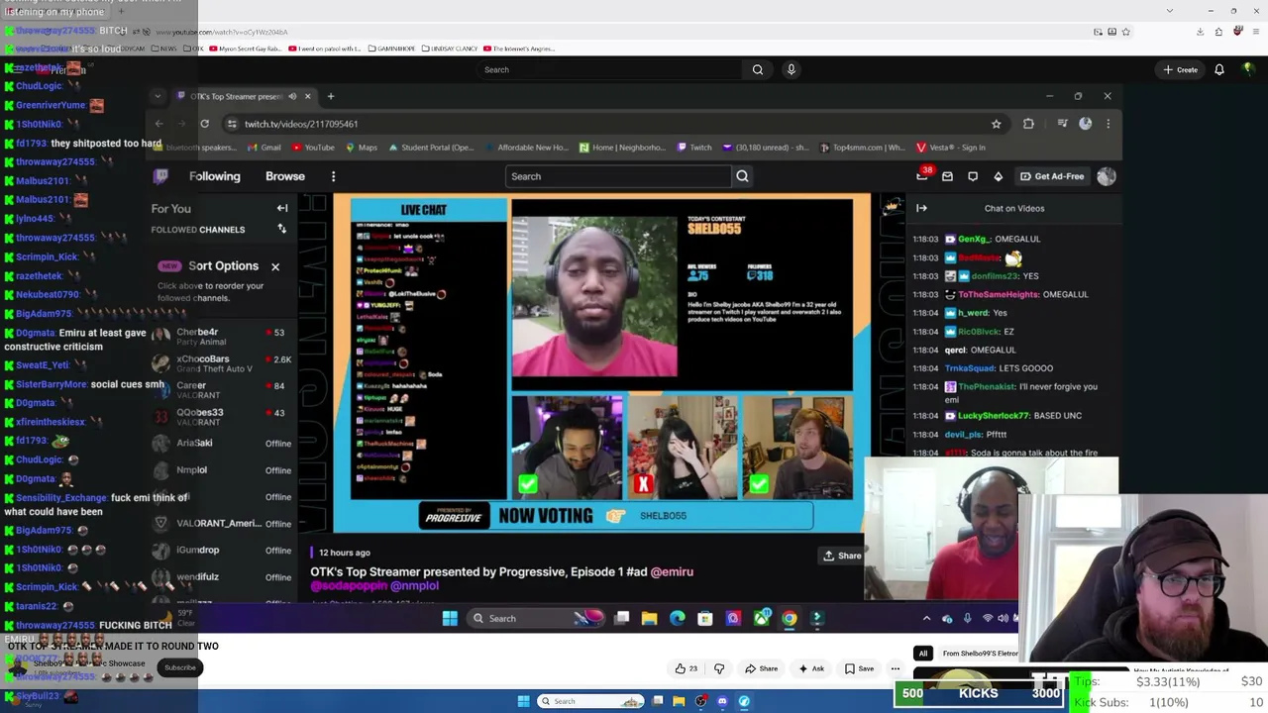Focus the Twitch search box
Image resolution: width=1268 pixels, height=713 pixels.
click(618, 176)
